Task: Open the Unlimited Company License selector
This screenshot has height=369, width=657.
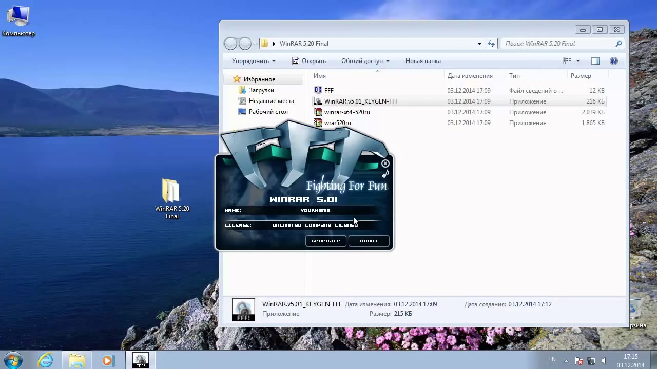Action: pos(315,225)
